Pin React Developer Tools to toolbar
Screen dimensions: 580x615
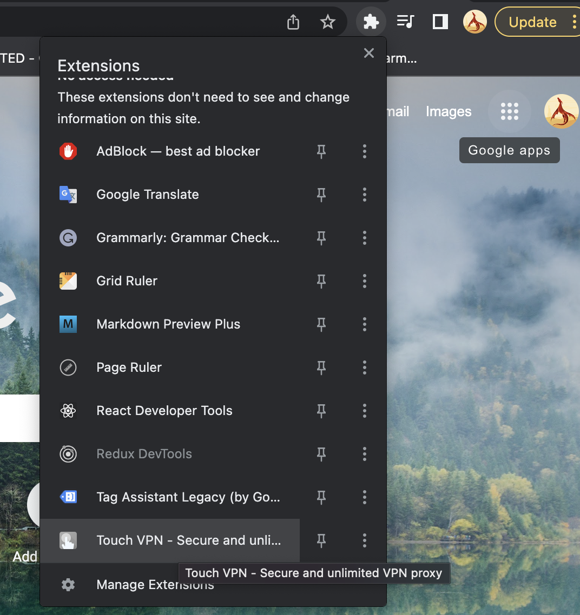tap(321, 411)
